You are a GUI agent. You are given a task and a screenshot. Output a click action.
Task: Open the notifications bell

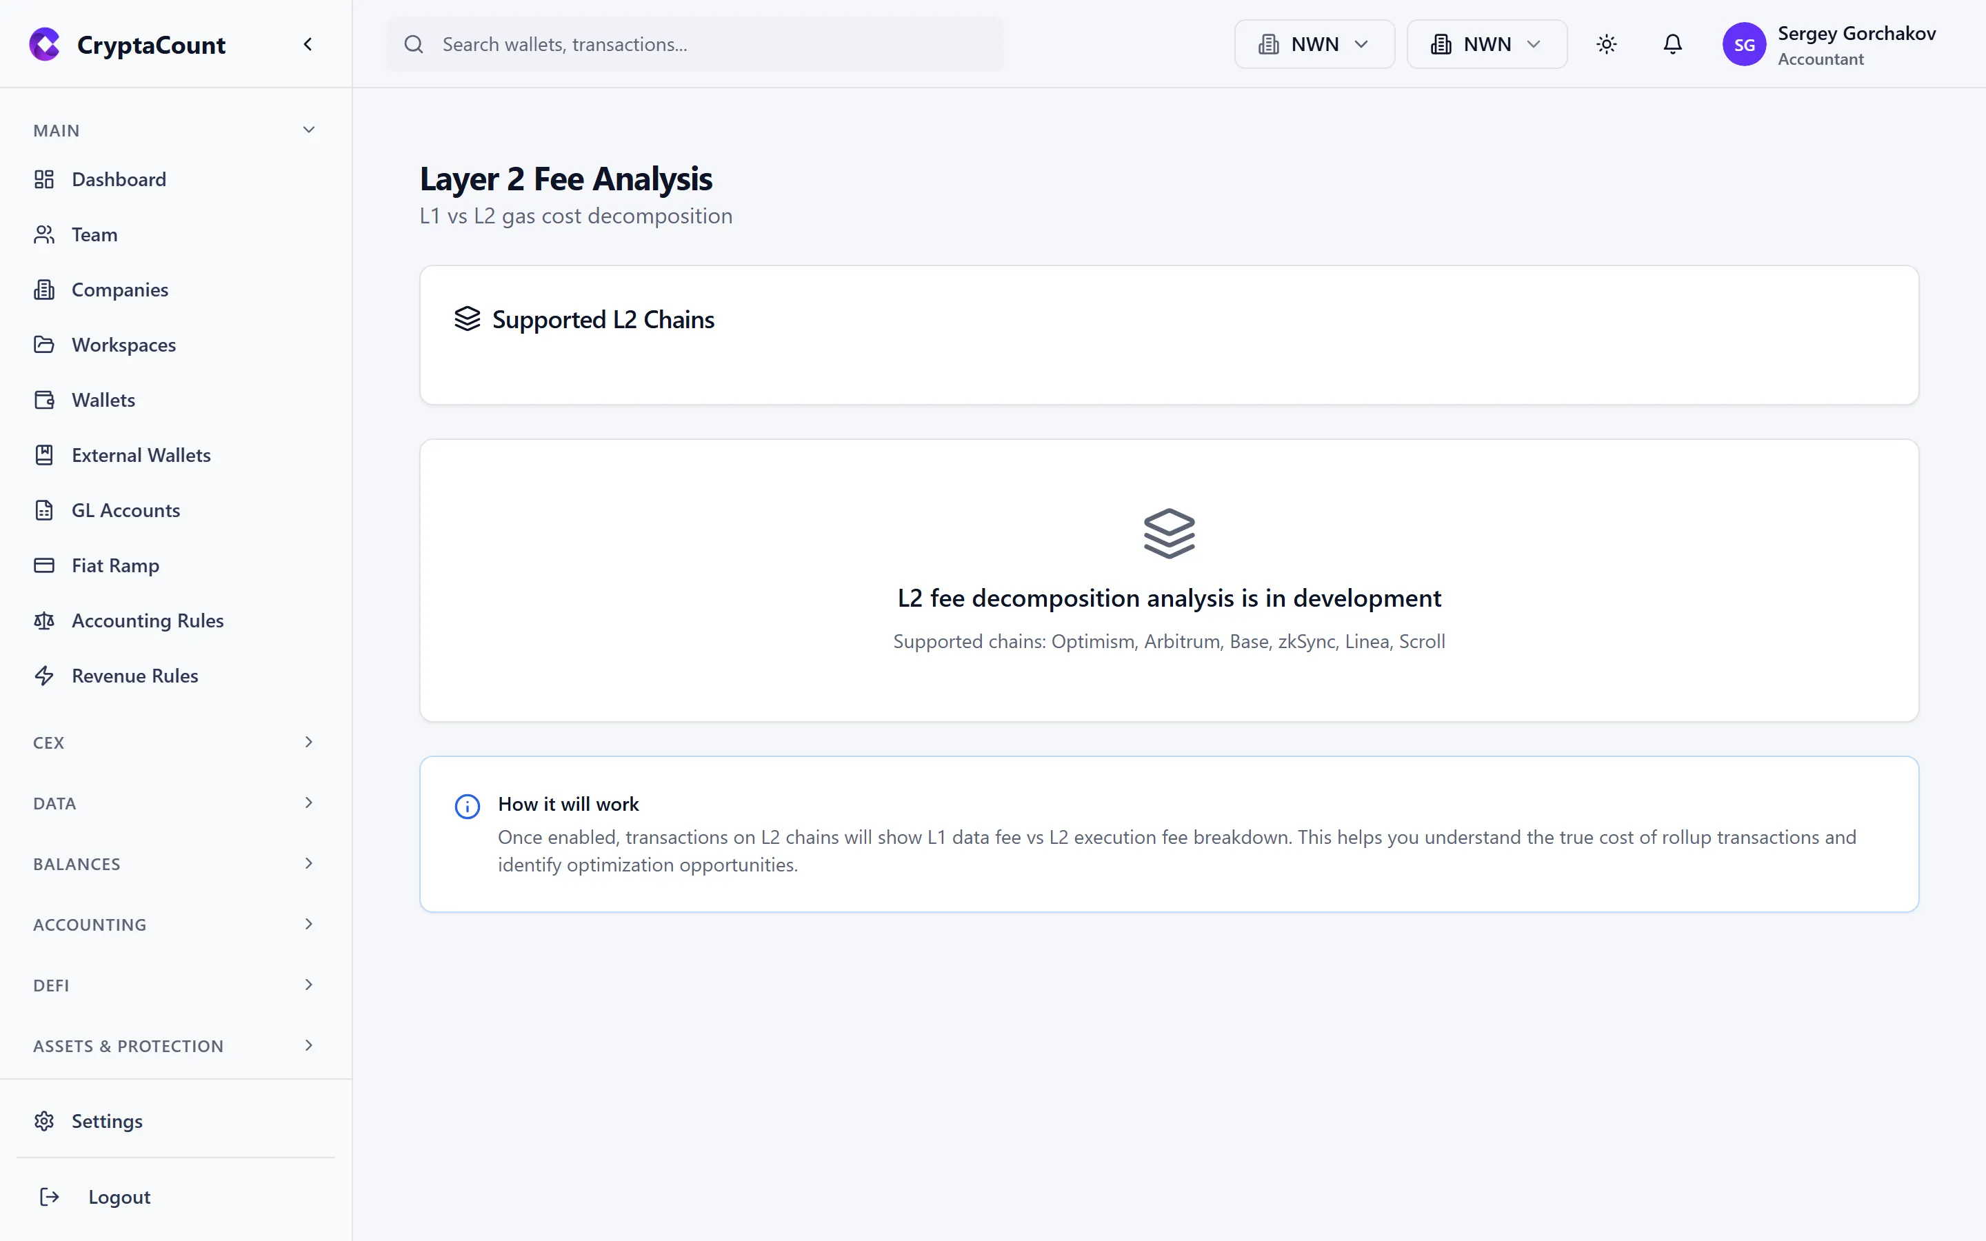[x=1672, y=44]
